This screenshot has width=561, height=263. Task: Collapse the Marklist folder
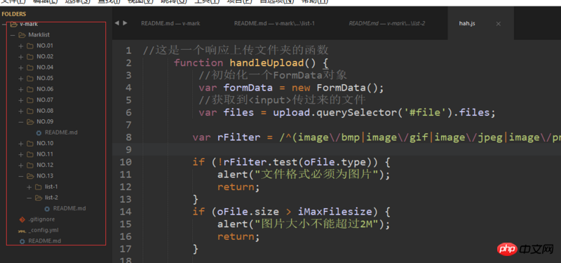point(13,35)
